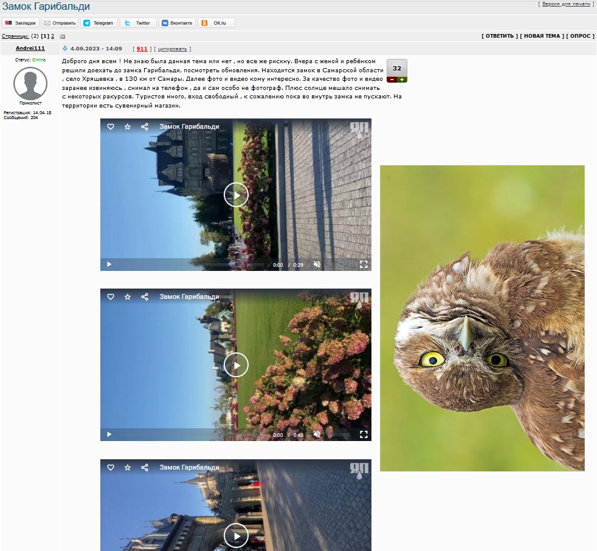Screen dimensions: 597x551
Task: Share the post on OK.ru
Action: (216, 23)
